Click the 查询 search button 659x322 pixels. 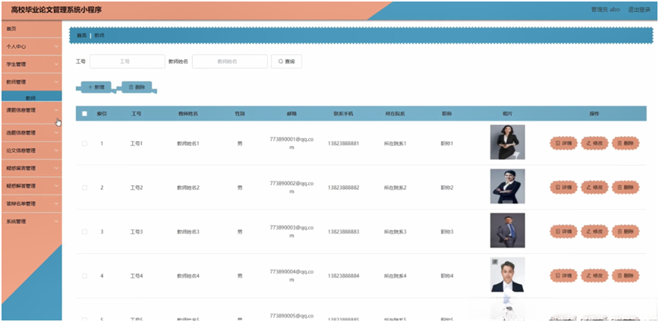coord(286,62)
